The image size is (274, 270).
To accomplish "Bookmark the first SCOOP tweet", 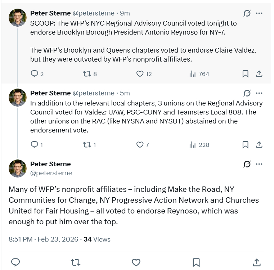I will (245, 74).
